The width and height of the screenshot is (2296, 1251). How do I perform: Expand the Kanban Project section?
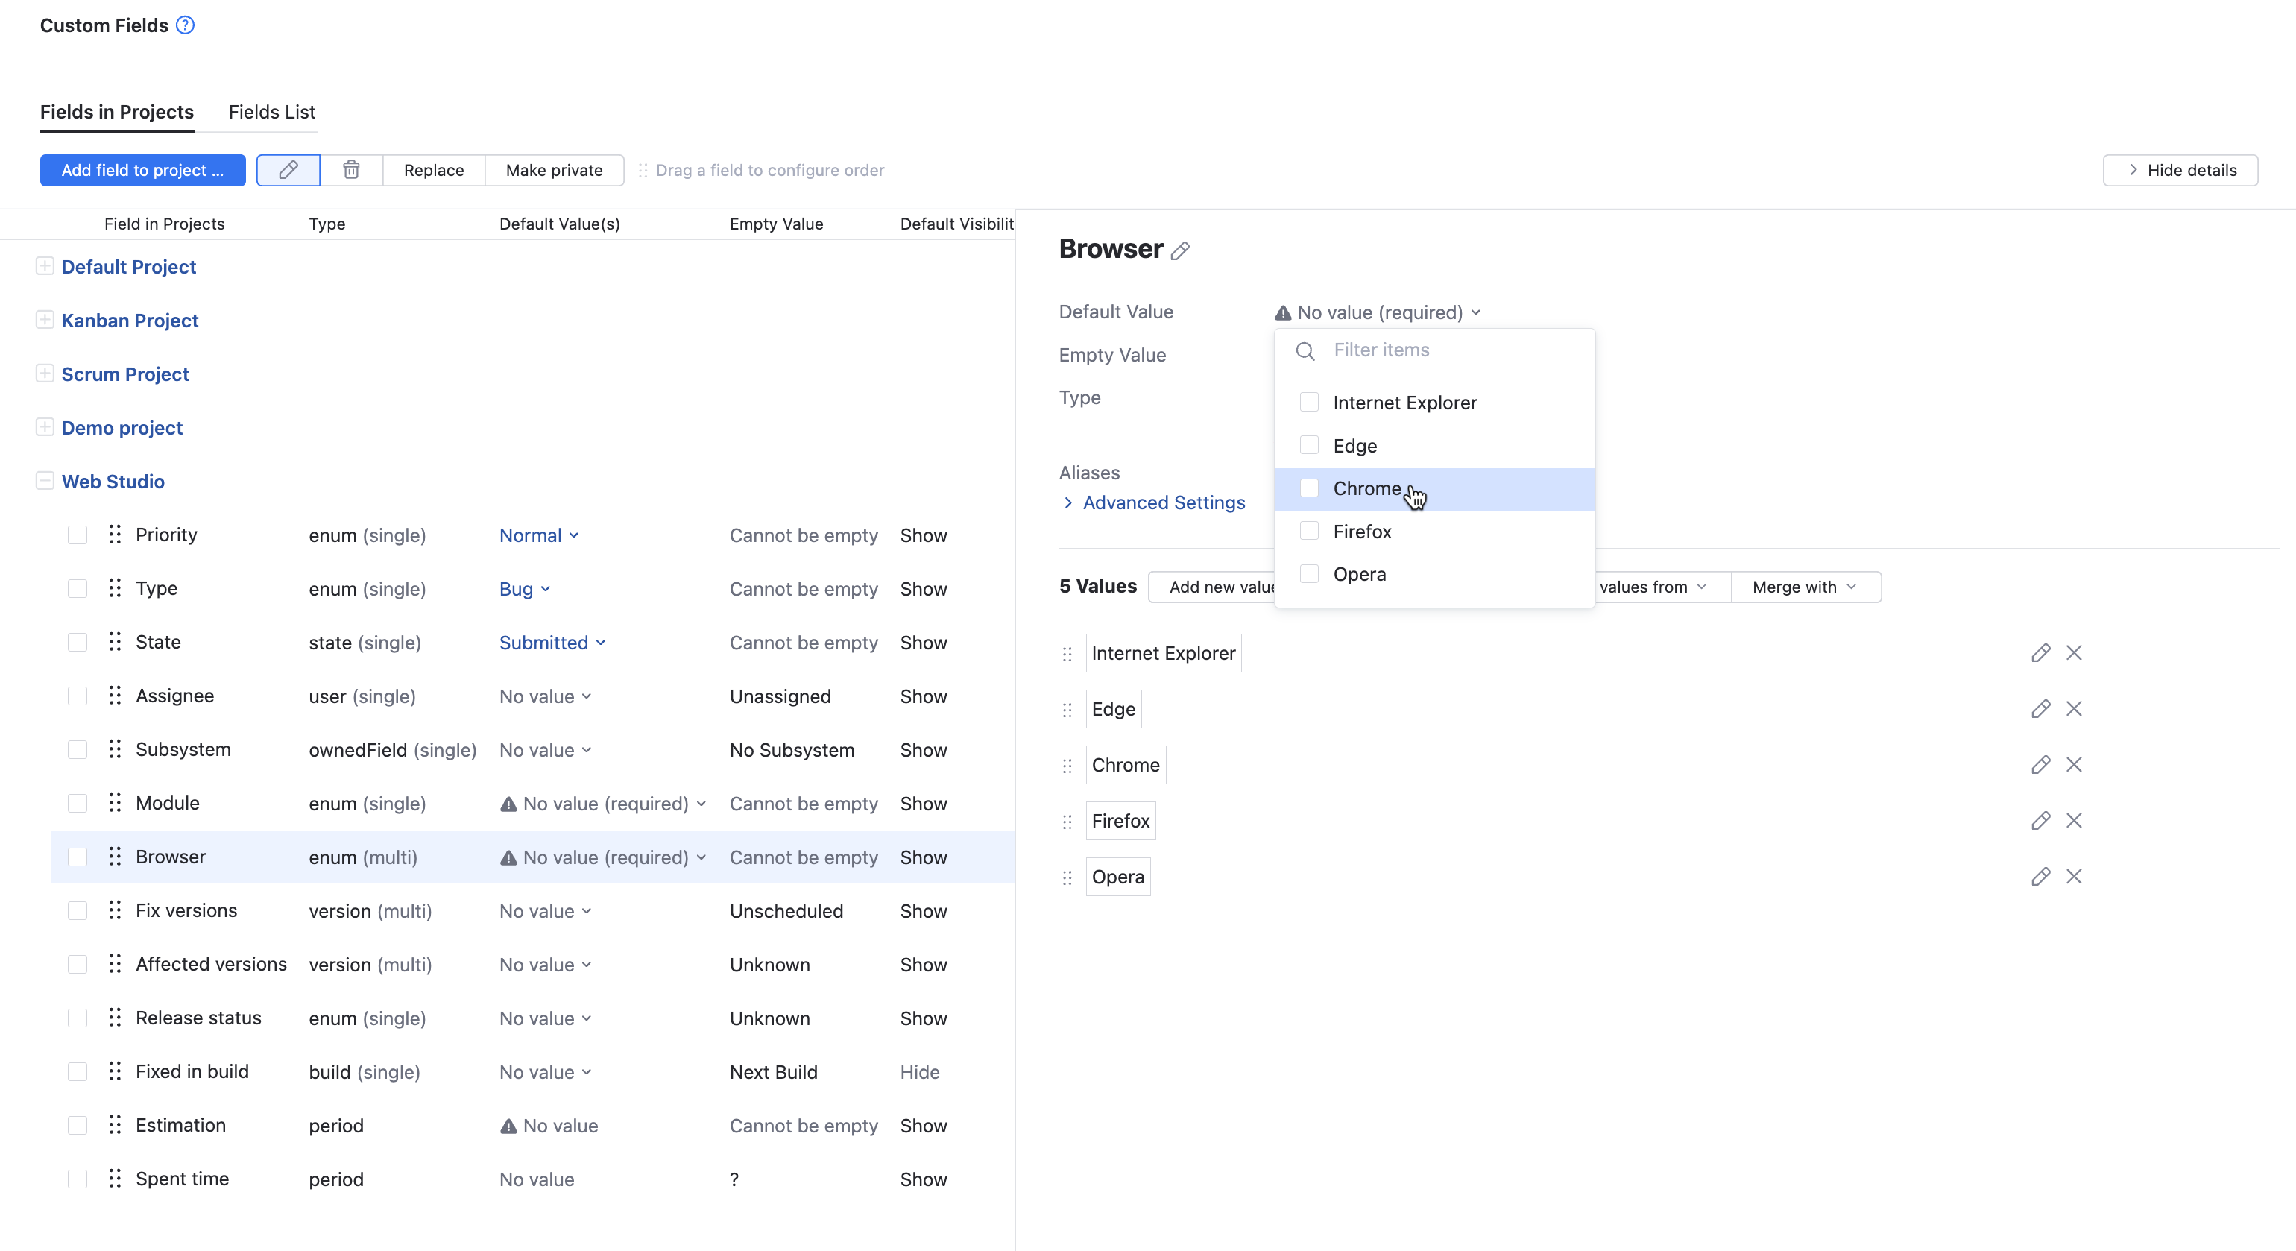click(45, 319)
